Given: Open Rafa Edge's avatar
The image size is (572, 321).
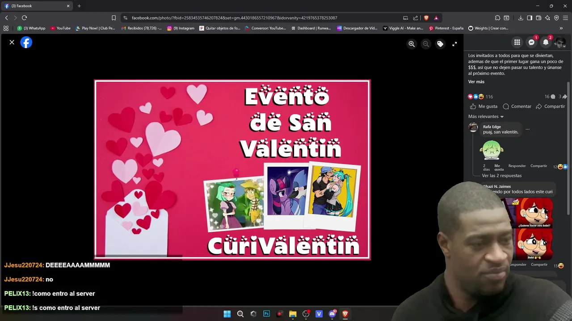Looking at the screenshot, I should point(473,128).
